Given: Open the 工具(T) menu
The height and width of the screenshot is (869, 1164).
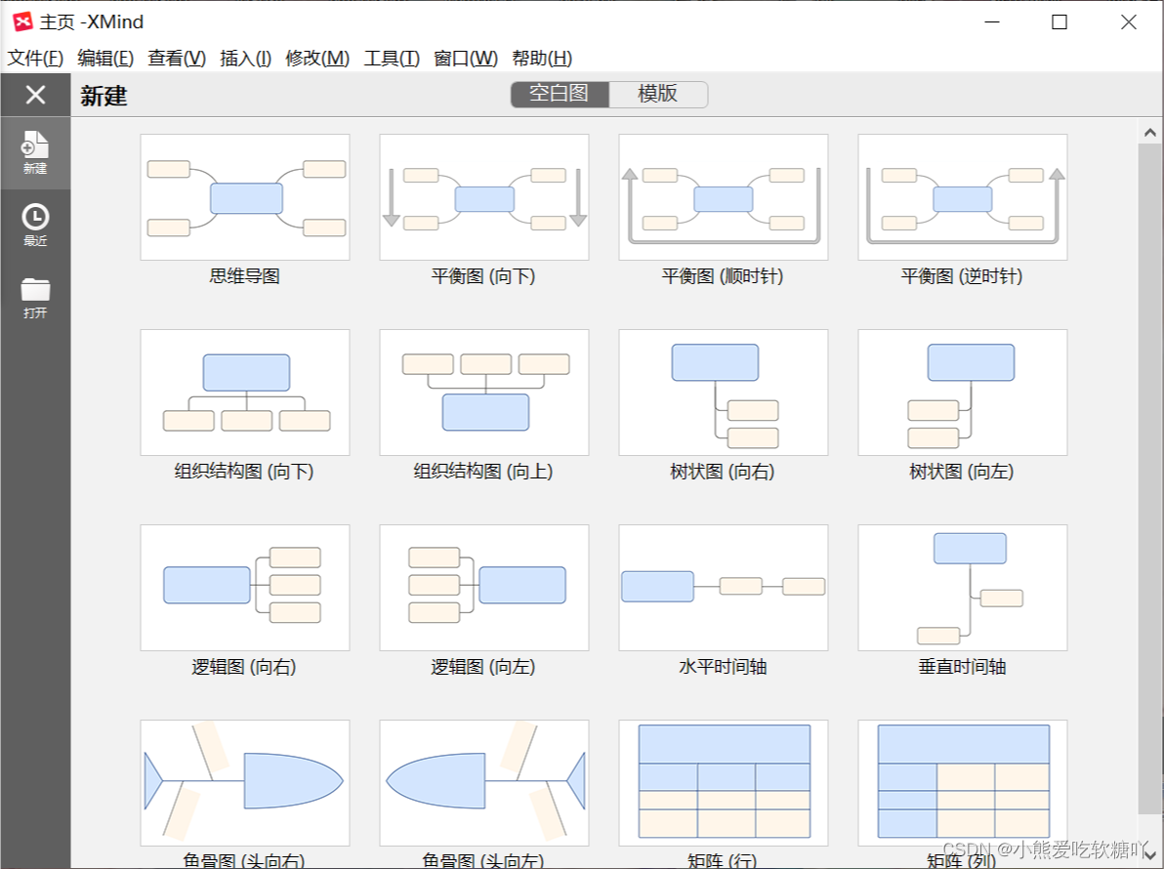Looking at the screenshot, I should point(392,58).
